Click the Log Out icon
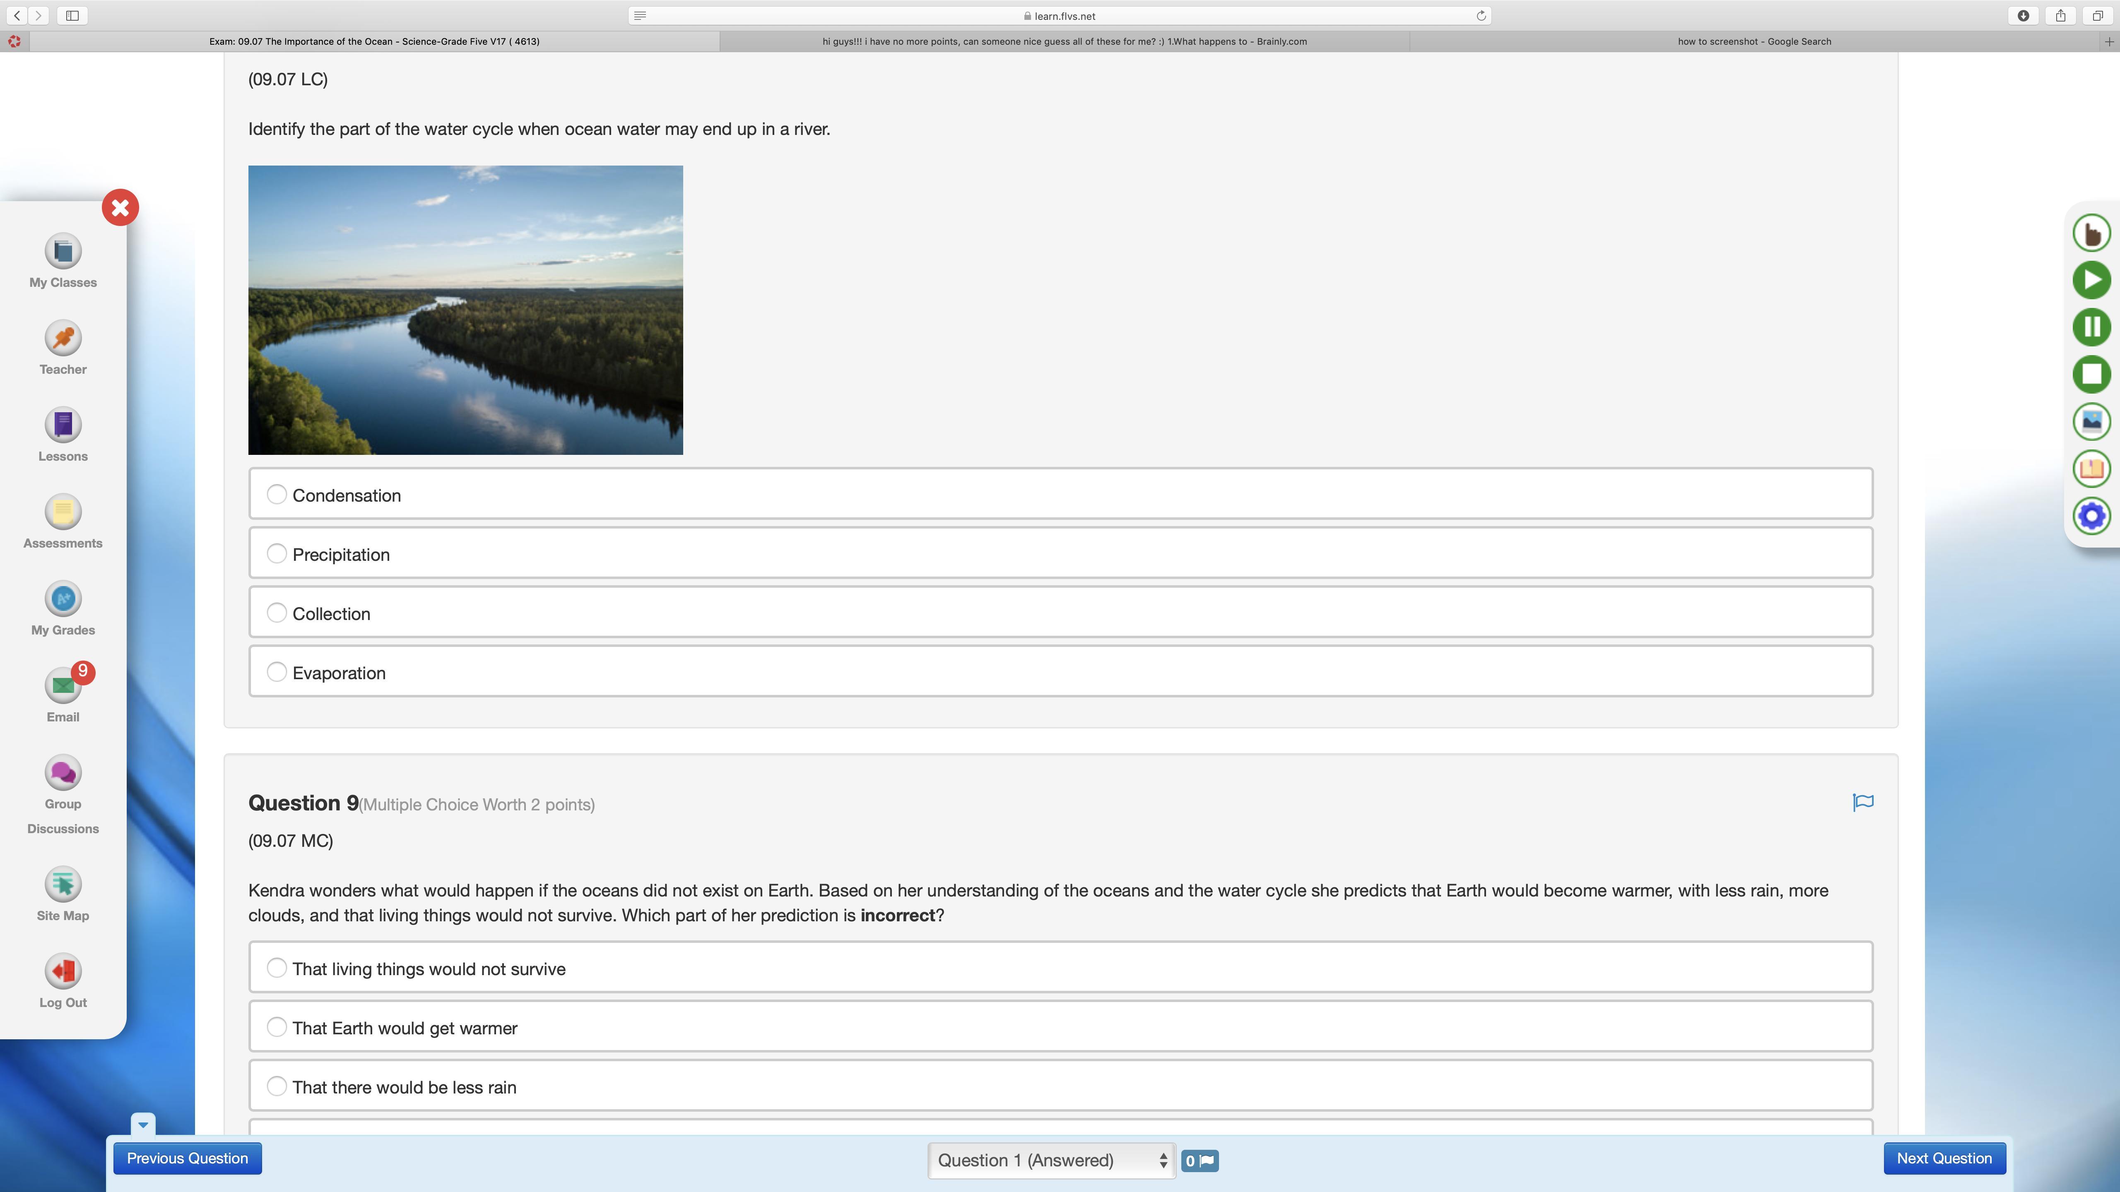Screen dimensions: 2120x1192 coord(63,971)
